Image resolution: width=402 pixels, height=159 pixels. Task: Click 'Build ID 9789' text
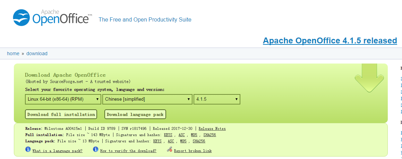tap(102, 129)
